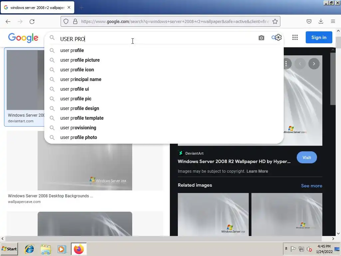The height and width of the screenshot is (256, 341).
Task: Click the Firefox icon in the taskbar
Action: pos(79,249)
